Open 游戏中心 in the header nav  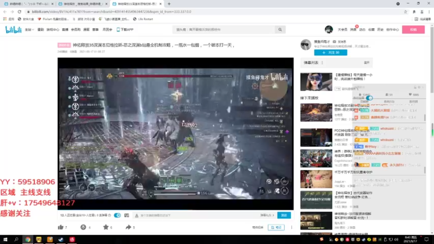click(x=53, y=30)
